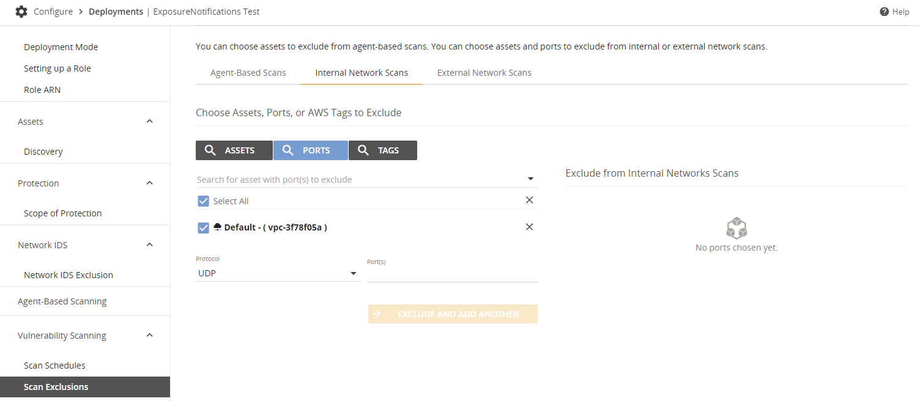
Task: Click the ExposureNotifications Test deployment name
Action: 206,12
